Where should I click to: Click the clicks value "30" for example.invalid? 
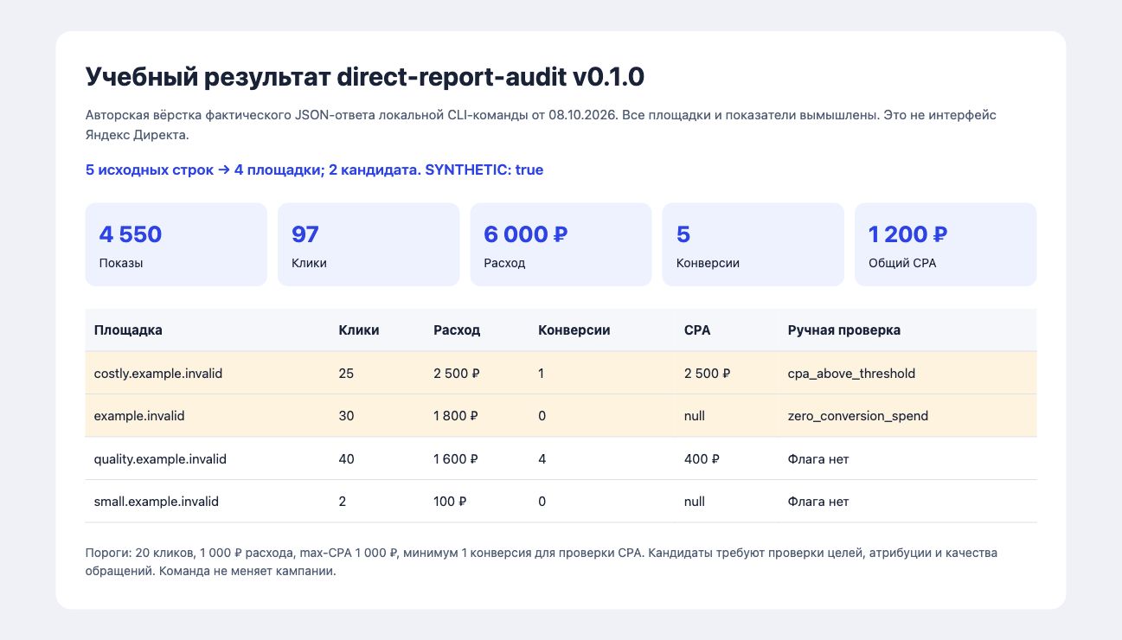click(x=346, y=416)
